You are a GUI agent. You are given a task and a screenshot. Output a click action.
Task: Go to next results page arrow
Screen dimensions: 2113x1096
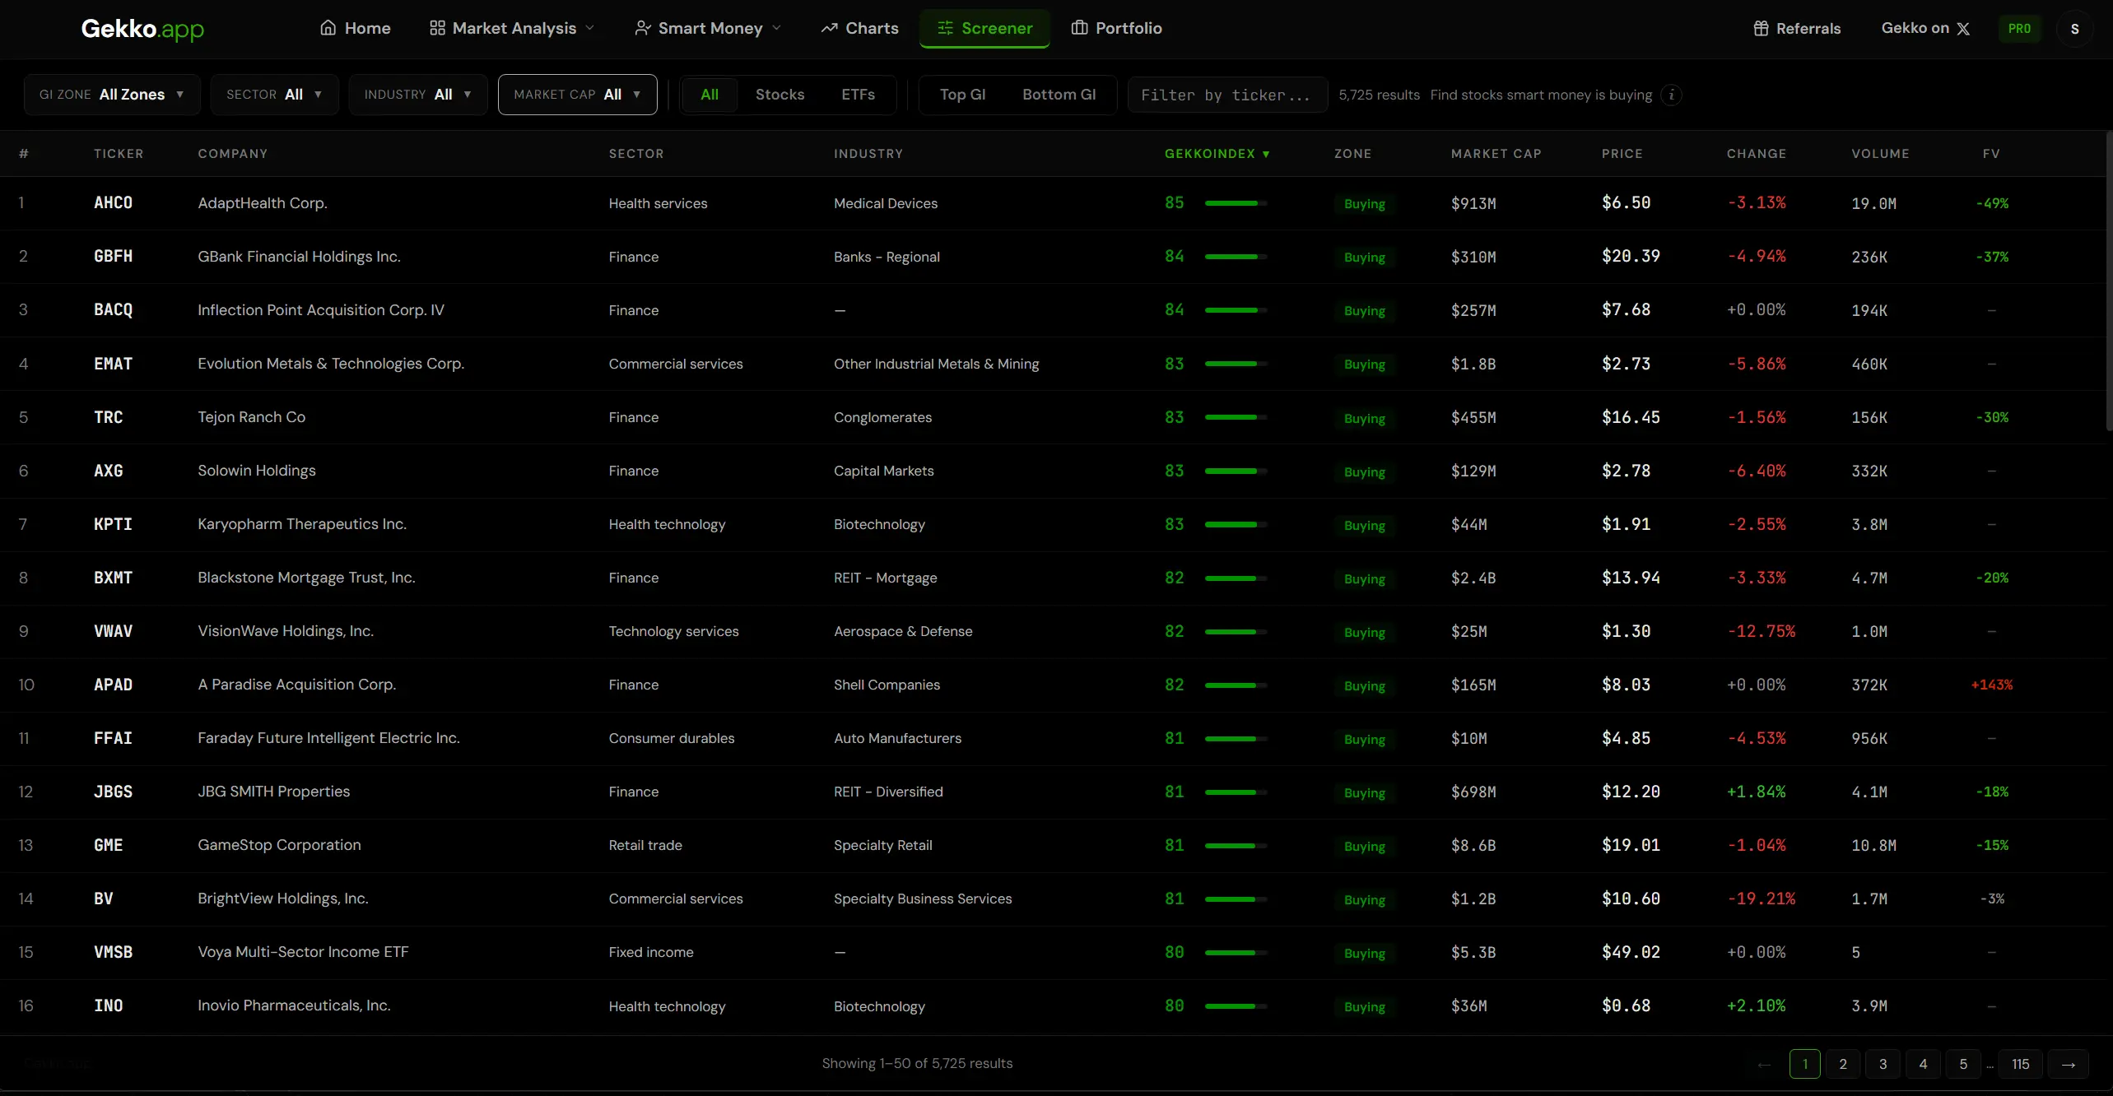click(2068, 1064)
